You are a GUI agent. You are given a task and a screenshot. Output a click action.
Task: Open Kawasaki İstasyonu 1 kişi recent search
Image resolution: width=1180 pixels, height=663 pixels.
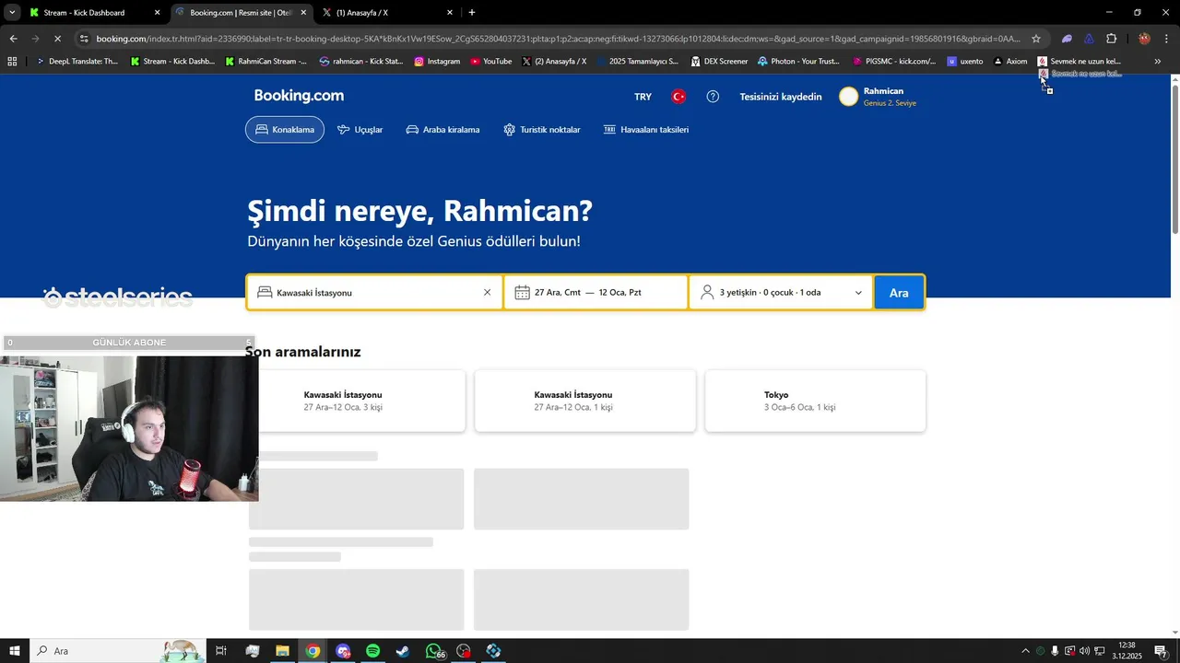click(585, 401)
